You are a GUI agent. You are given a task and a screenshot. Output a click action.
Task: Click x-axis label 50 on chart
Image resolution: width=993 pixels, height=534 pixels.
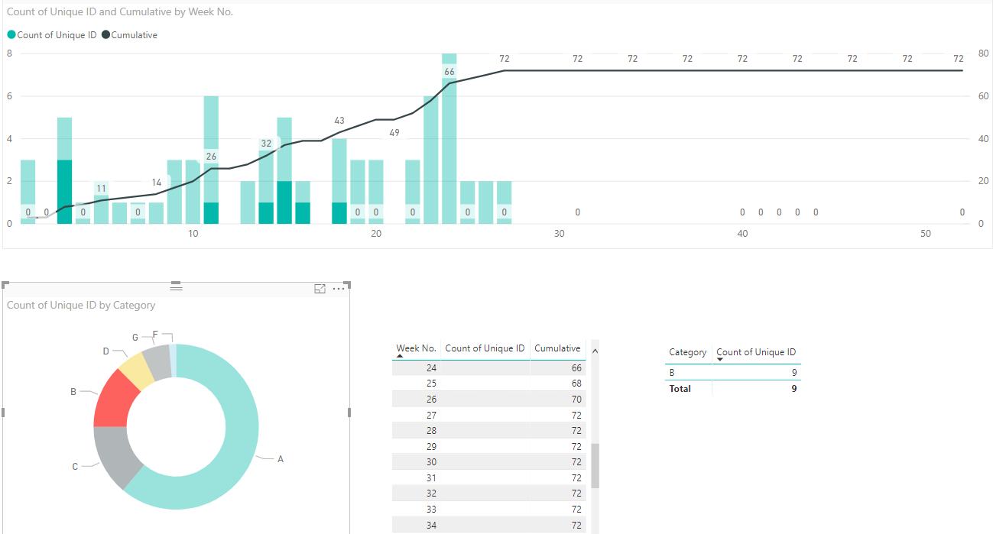point(926,234)
